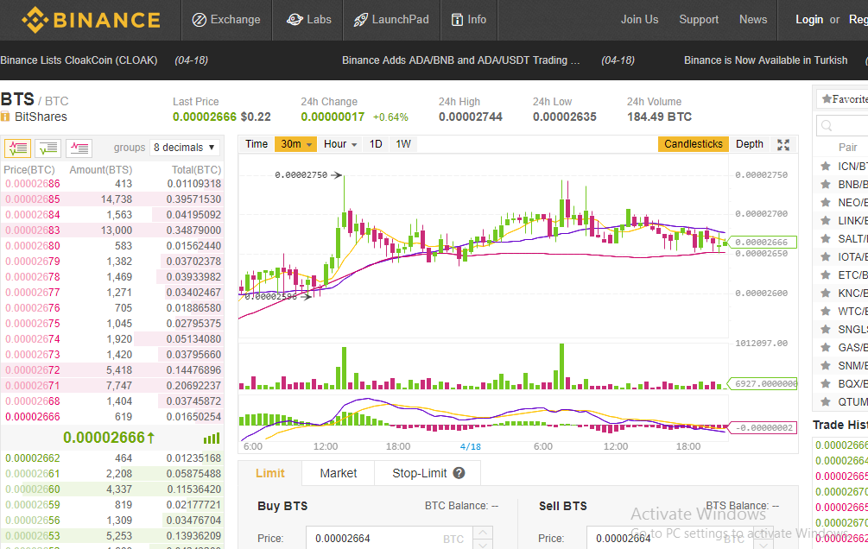The height and width of the screenshot is (549, 868).
Task: Switch chart to Depth view
Action: pyautogui.click(x=750, y=144)
